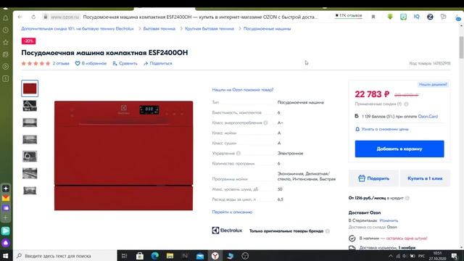The image size is (464, 261).
Task: Open the Крупная бытовая техника breadcrumb
Action: (210, 29)
